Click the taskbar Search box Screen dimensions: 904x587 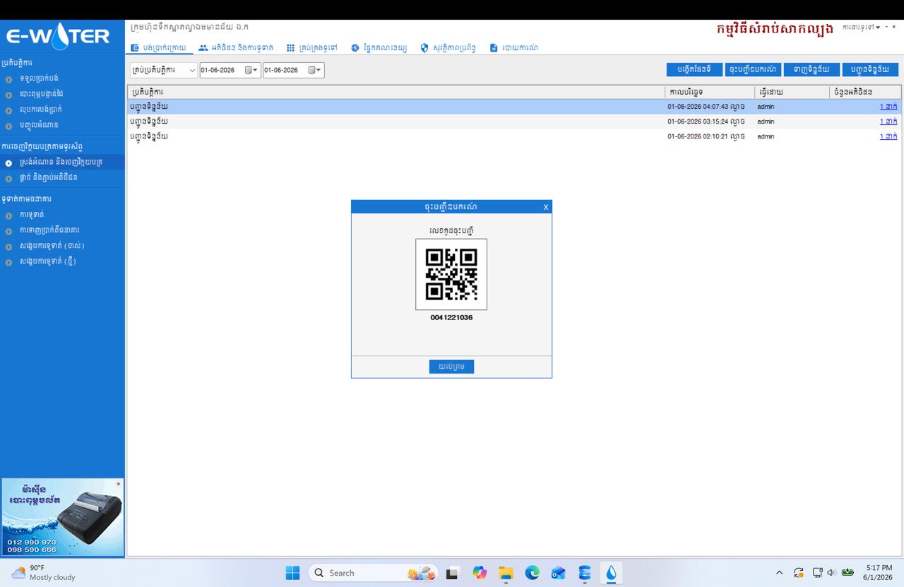tap(373, 573)
